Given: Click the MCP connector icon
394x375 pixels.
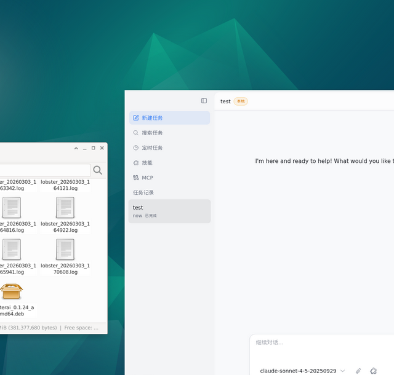Looking at the screenshot, I should (135, 178).
